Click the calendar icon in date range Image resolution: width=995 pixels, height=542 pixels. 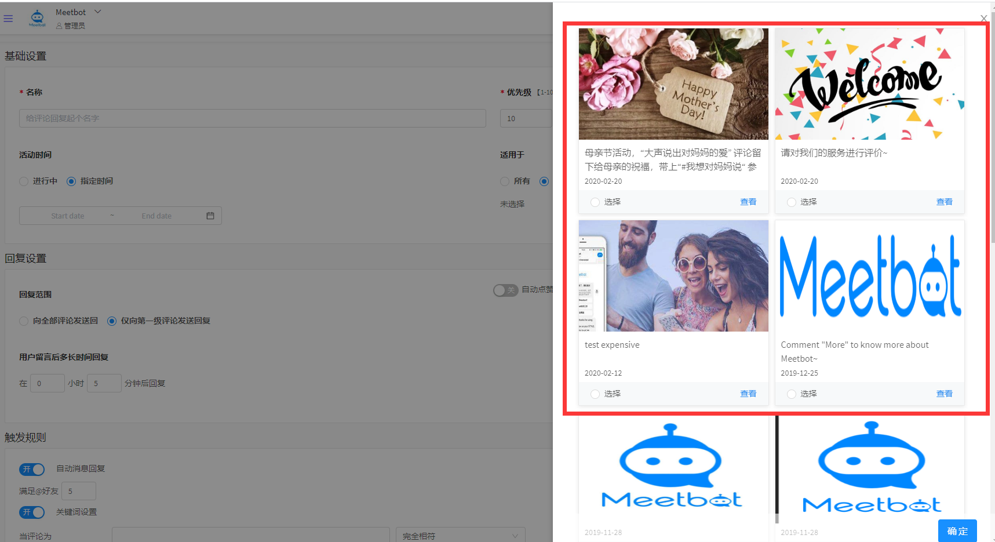coord(210,216)
